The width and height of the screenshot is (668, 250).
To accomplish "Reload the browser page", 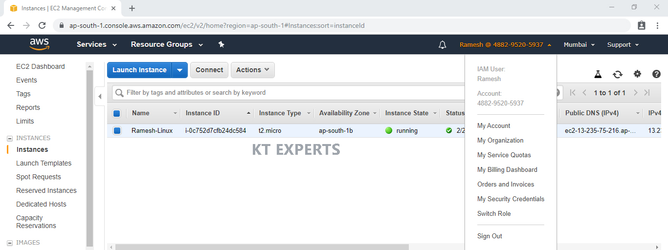I will click(x=42, y=25).
